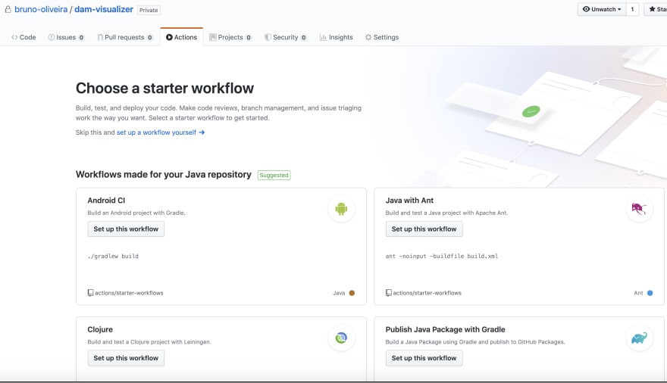Click the Actions play icon
Screen dimensions: 667x383
[169, 37]
